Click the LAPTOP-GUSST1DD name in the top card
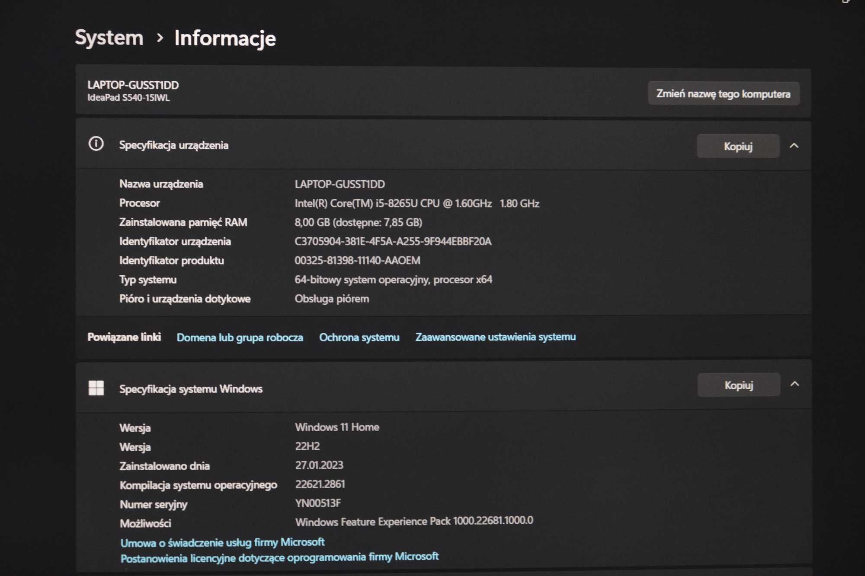This screenshot has width=865, height=576. pyautogui.click(x=133, y=85)
